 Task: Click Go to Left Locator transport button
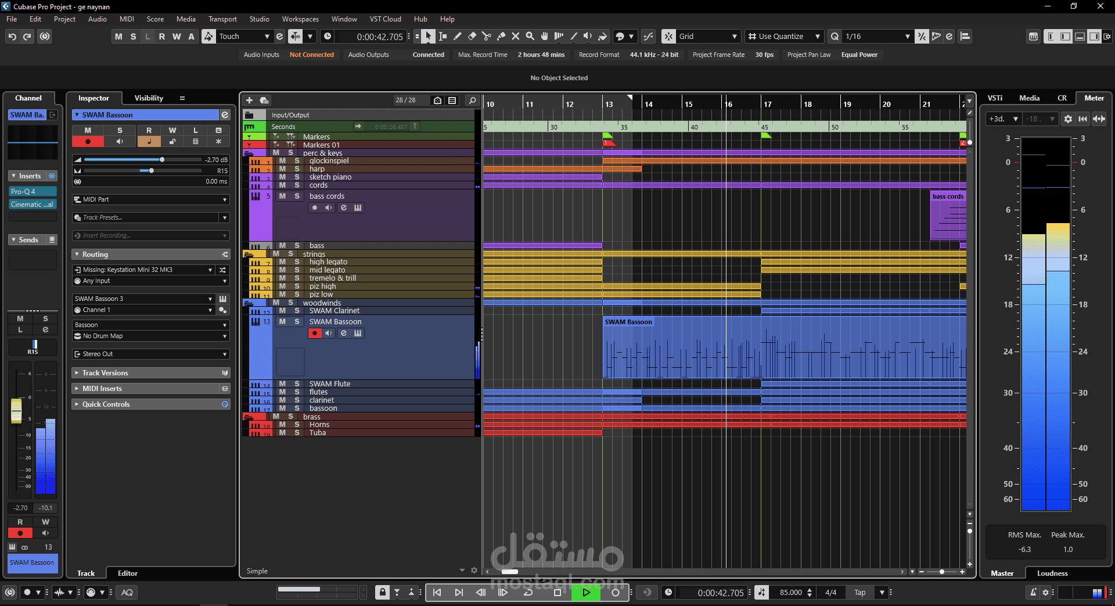[437, 593]
